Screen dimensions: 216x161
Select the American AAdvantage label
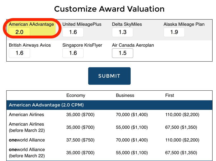pos(31,24)
